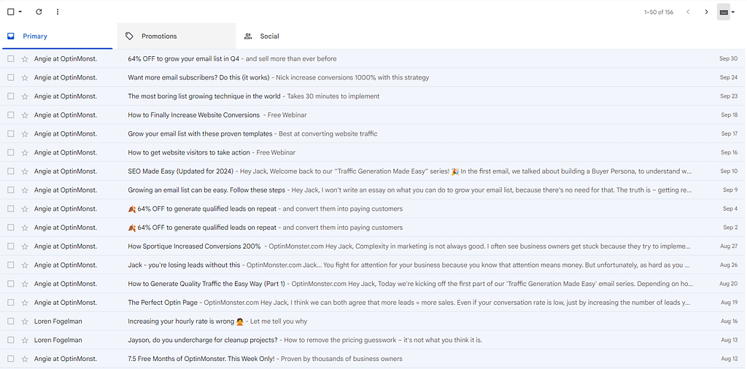Image resolution: width=747 pixels, height=369 pixels.
Task: Select the 'Want more email subscribers?' email checkbox
Action: click(x=11, y=77)
